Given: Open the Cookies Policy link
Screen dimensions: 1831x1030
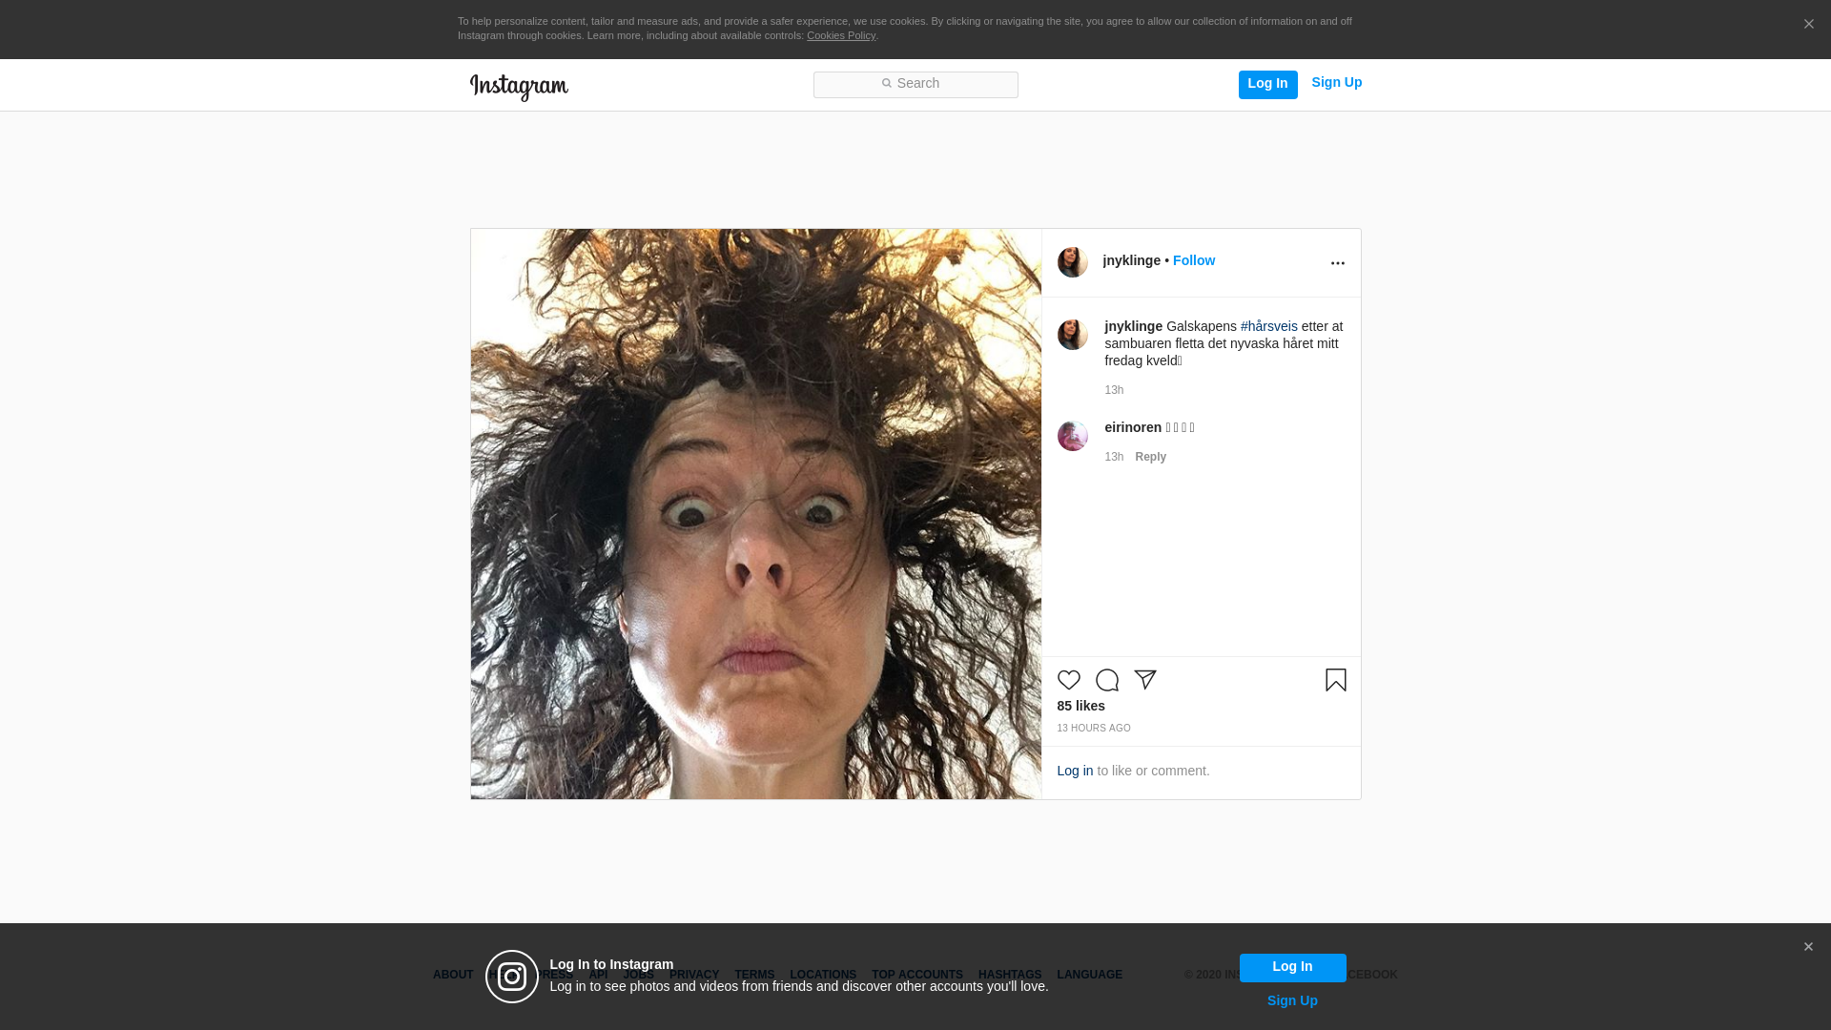Looking at the screenshot, I should click(841, 35).
